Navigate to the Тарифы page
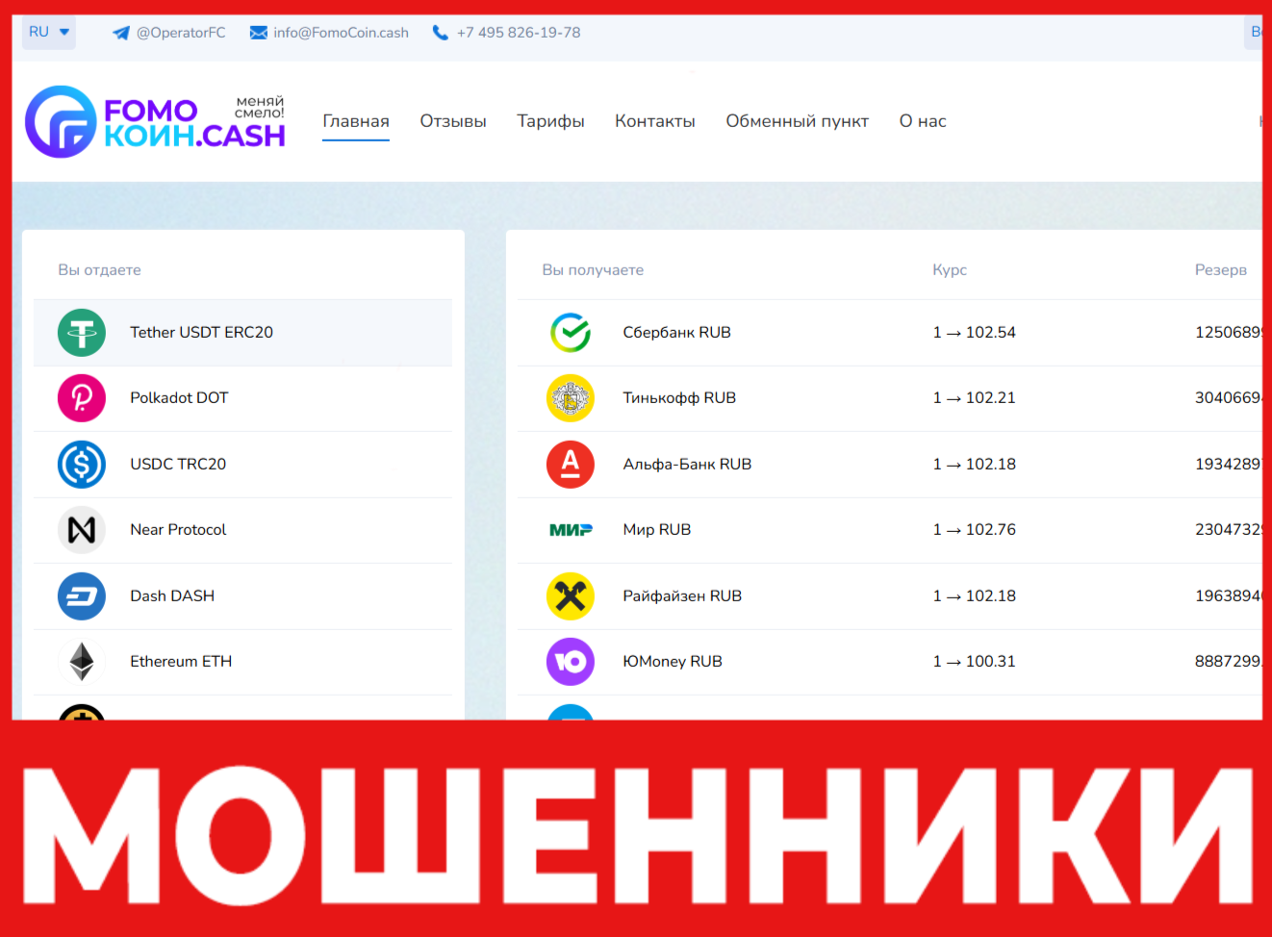Viewport: 1272px width, 937px height. [550, 121]
